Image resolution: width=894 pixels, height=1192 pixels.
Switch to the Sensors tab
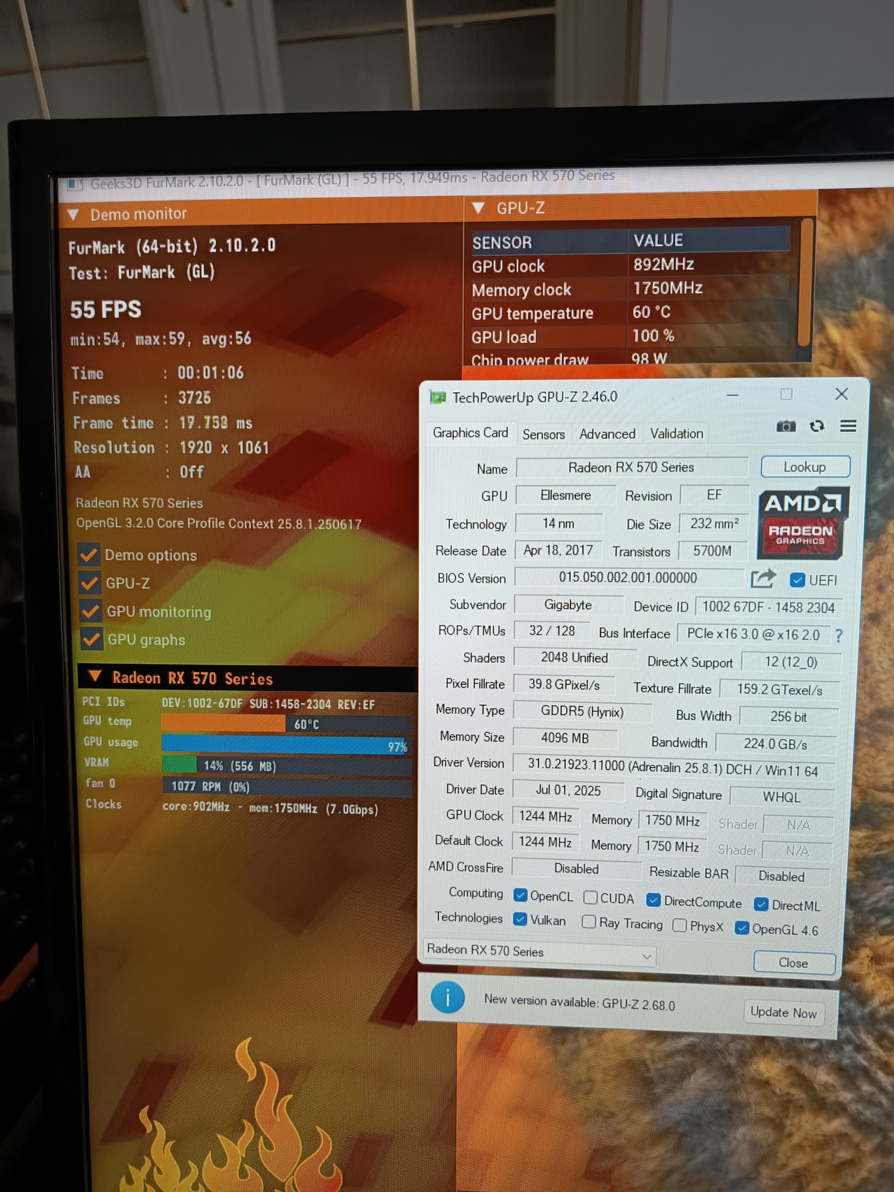[x=543, y=434]
